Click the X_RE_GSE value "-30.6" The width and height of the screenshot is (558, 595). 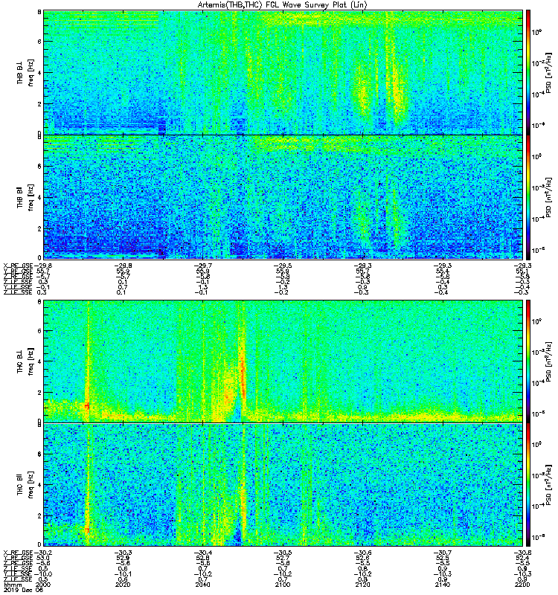[x=363, y=553]
